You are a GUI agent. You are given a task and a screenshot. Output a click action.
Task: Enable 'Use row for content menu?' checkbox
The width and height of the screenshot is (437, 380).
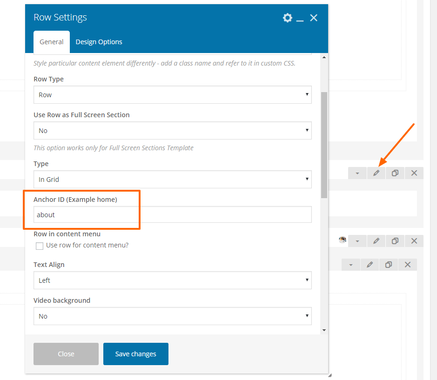(40, 246)
